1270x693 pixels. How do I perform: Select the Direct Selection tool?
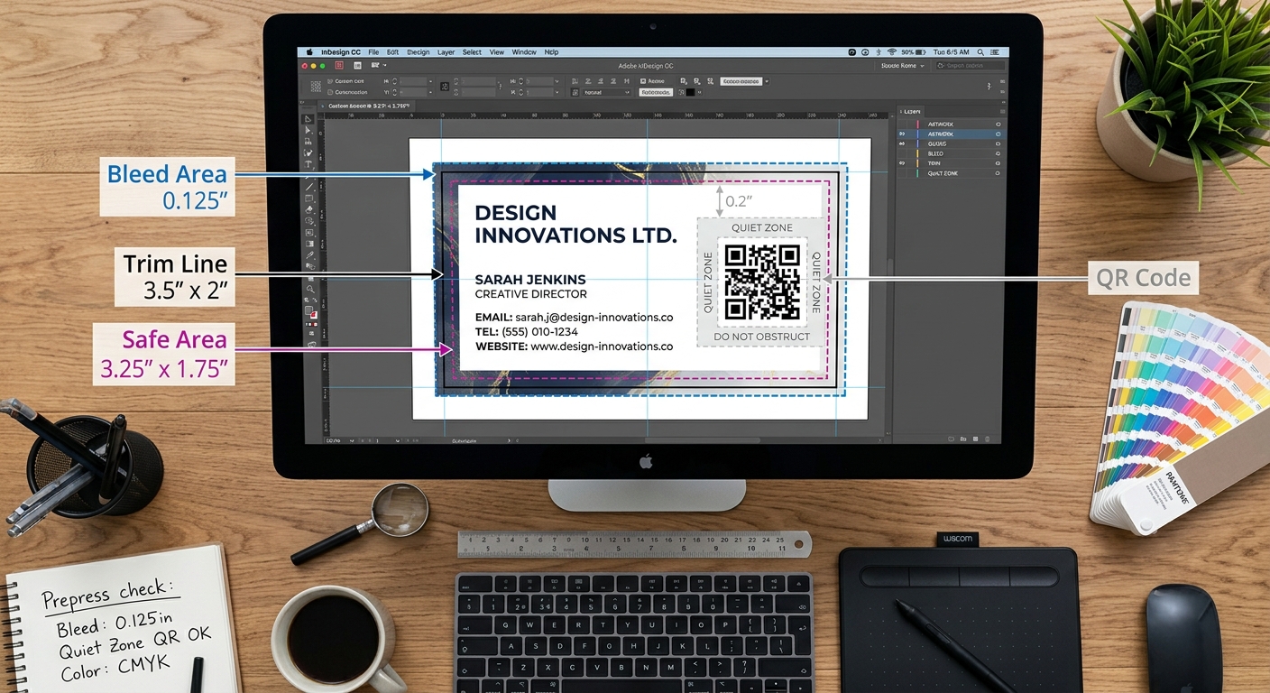tap(308, 131)
